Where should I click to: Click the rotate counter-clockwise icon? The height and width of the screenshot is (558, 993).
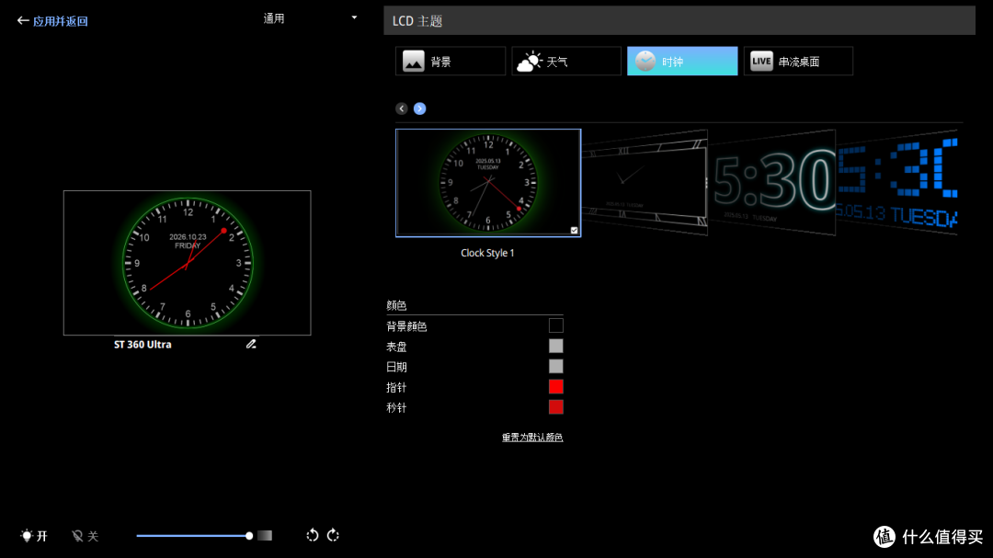(313, 535)
